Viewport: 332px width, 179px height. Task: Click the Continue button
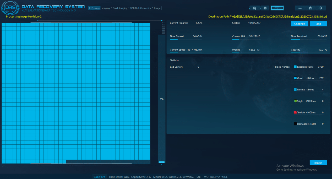click(x=300, y=24)
